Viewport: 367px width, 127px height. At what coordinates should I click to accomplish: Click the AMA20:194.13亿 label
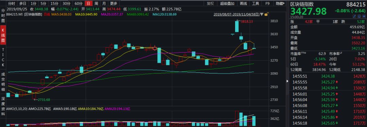click(x=118, y=109)
